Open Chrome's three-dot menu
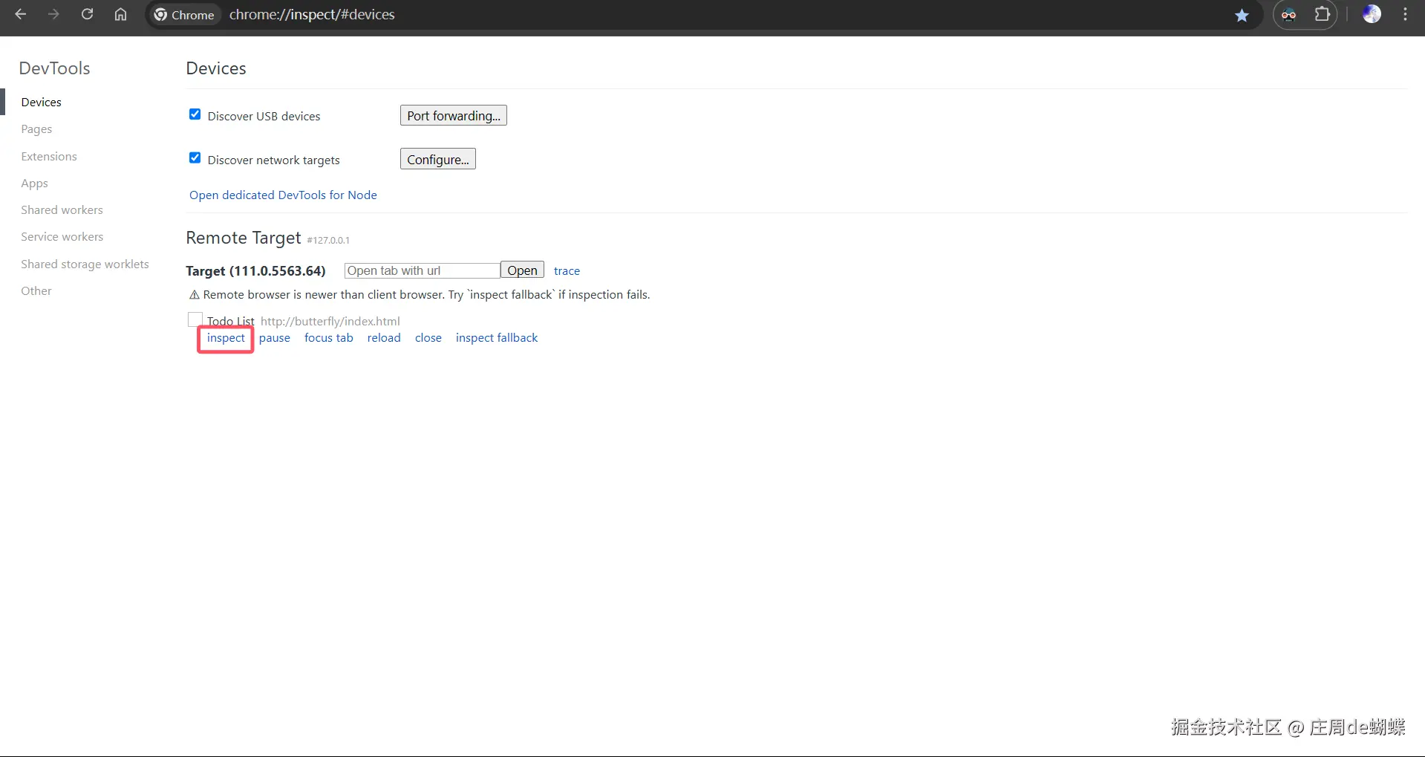Screen dimensions: 1425x757 [1405, 14]
